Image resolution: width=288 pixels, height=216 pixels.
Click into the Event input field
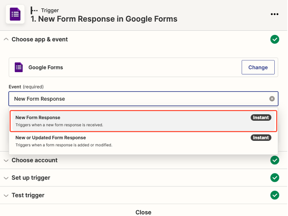pos(143,99)
